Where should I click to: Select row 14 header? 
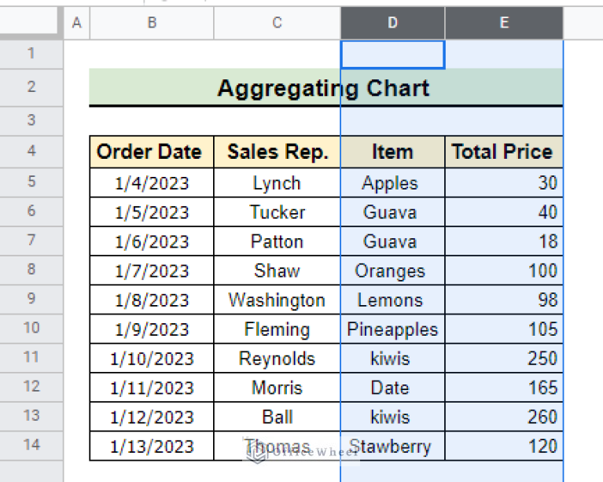tap(31, 445)
